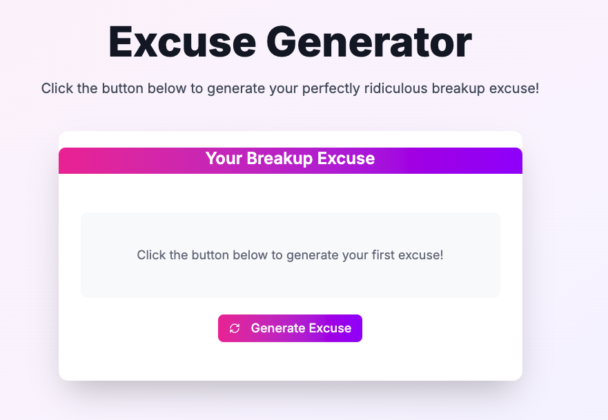Click the placeholder text about your first excuse

pyautogui.click(x=290, y=255)
